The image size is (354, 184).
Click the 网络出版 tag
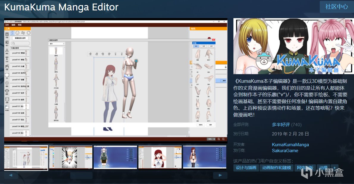(305, 168)
